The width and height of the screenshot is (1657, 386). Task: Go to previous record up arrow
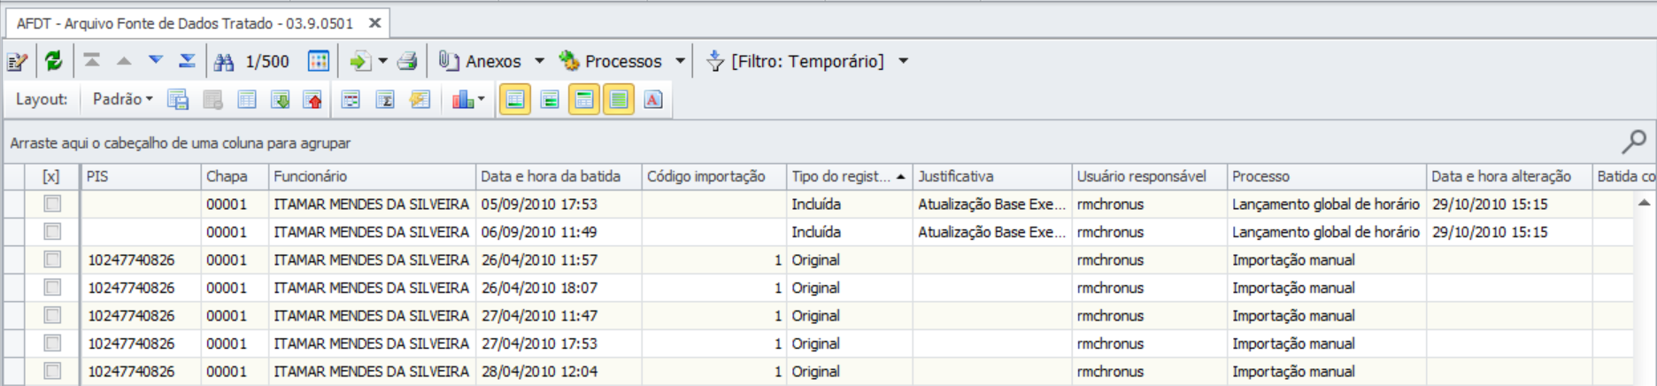(x=124, y=61)
